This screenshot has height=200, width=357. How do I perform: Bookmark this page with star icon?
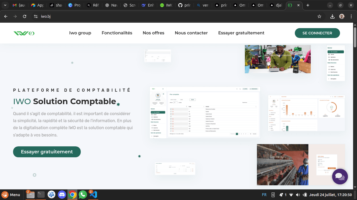click(x=319, y=16)
